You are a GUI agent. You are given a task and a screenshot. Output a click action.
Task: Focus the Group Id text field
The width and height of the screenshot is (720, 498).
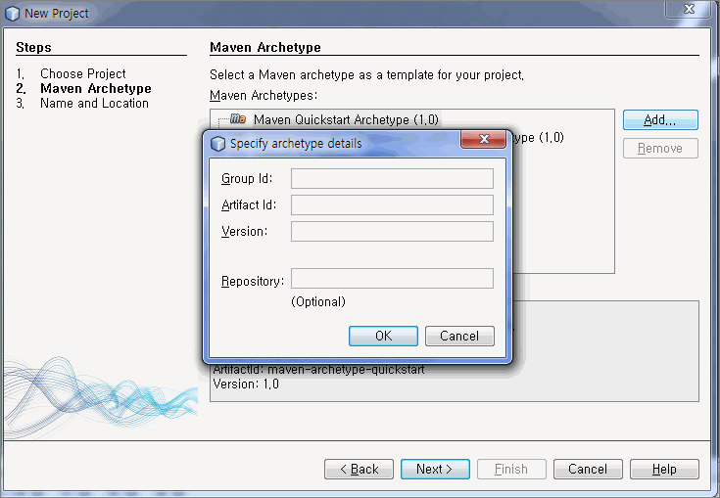pyautogui.click(x=392, y=178)
